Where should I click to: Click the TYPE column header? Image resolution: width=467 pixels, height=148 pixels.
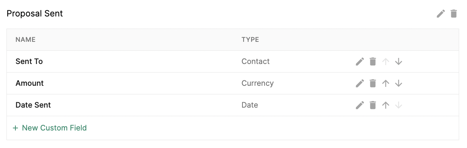[250, 40]
